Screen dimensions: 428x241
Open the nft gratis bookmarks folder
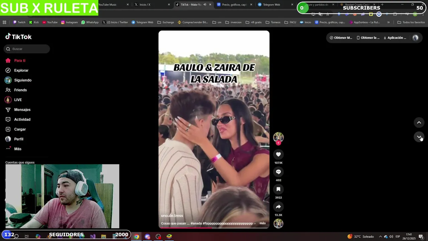(x=253, y=22)
